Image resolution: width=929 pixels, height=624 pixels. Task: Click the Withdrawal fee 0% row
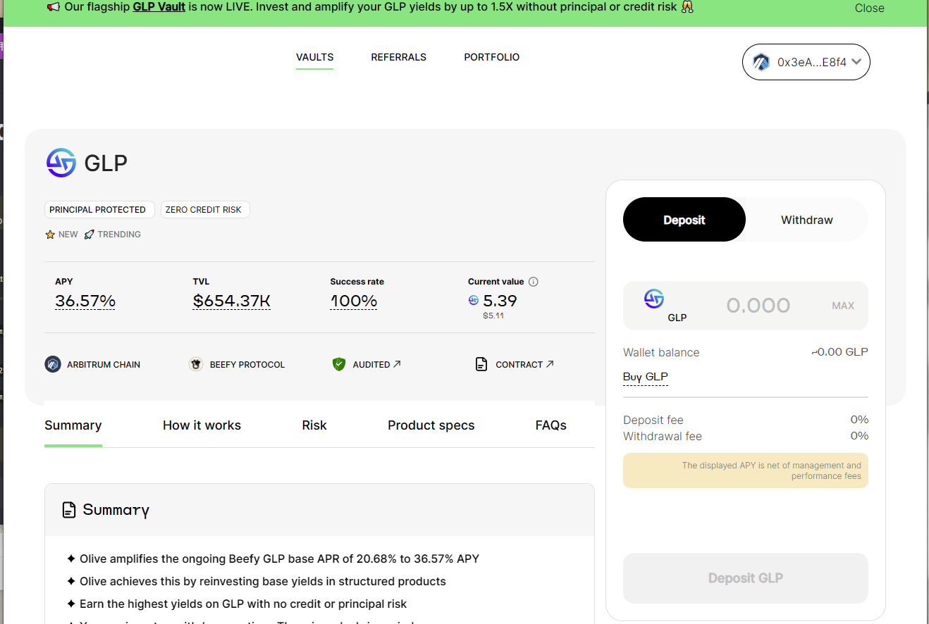click(746, 436)
